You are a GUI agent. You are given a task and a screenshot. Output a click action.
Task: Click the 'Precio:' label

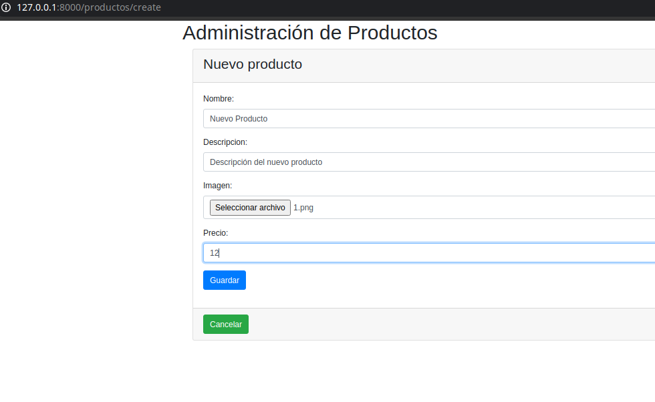click(x=215, y=232)
